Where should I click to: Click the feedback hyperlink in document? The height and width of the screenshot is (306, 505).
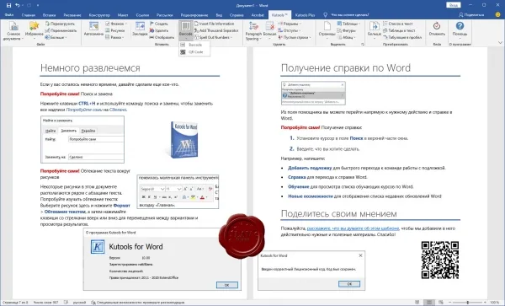353,228
